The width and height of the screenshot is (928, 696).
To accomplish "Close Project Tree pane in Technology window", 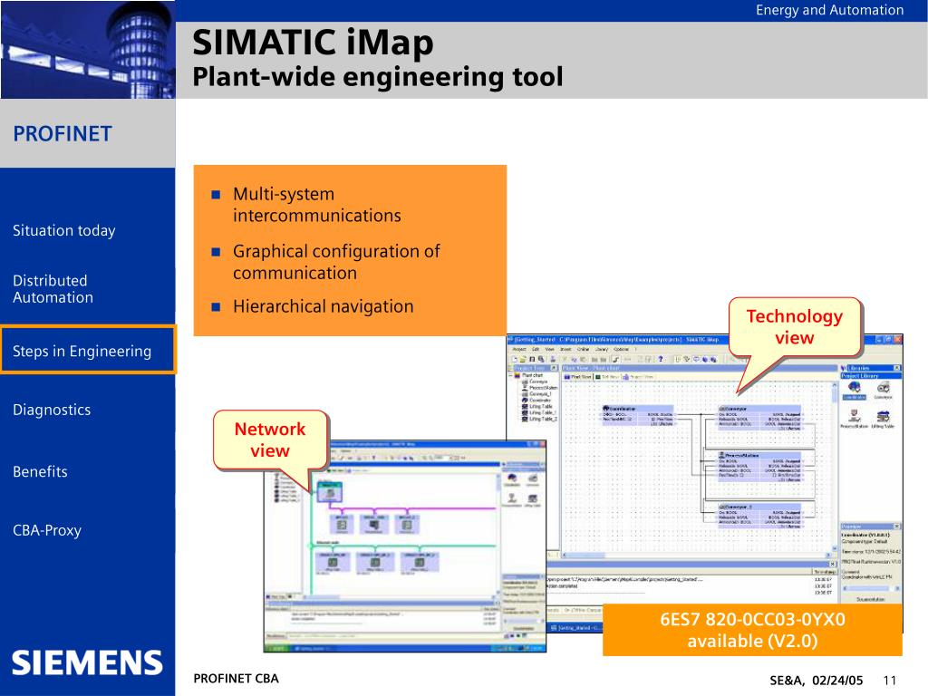I will click(554, 368).
